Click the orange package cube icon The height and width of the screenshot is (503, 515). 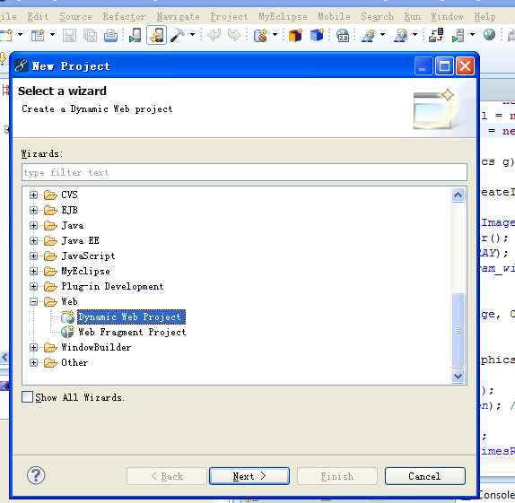pos(295,35)
